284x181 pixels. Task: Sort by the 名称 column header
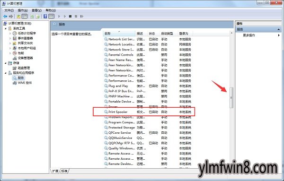(x=119, y=34)
